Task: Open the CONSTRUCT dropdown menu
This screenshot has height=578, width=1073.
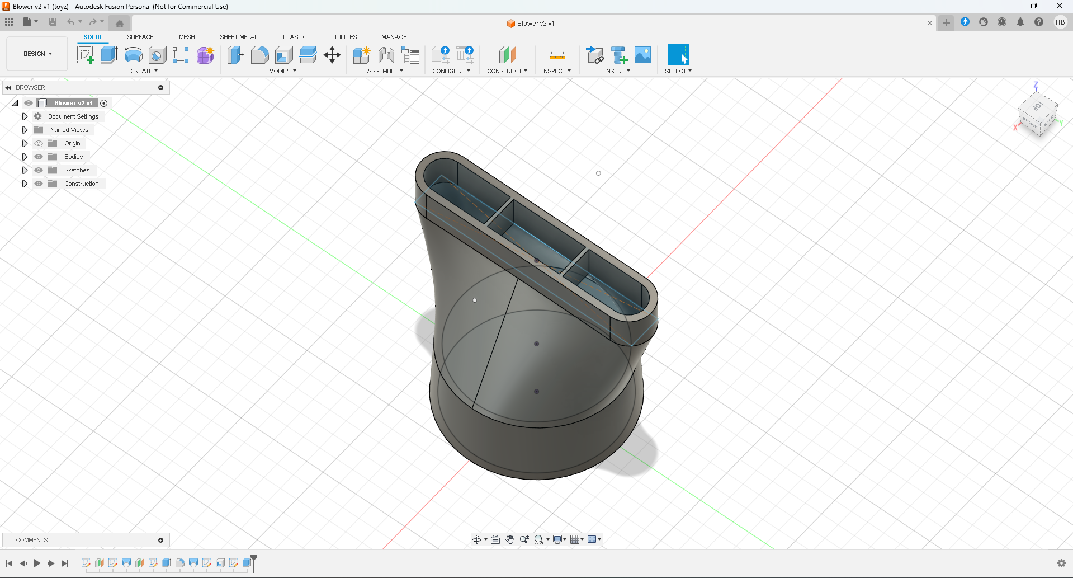Action: 507,71
